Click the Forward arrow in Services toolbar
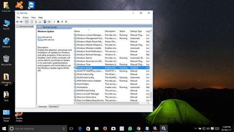 click(21, 22)
